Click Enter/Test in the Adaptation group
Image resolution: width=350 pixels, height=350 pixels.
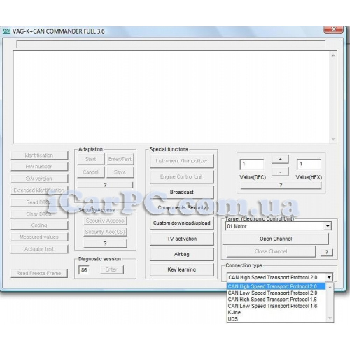(x=120, y=159)
